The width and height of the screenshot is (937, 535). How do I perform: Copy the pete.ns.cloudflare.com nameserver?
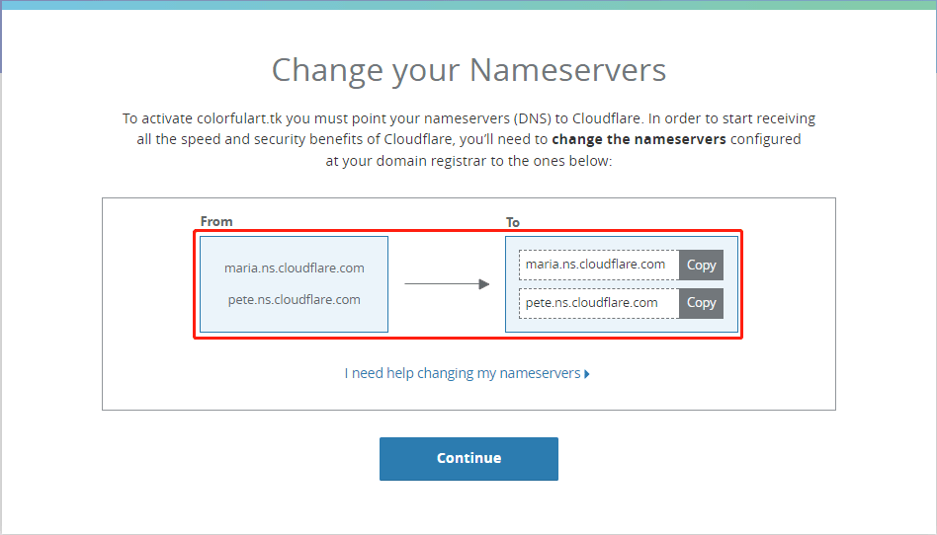[x=701, y=303]
